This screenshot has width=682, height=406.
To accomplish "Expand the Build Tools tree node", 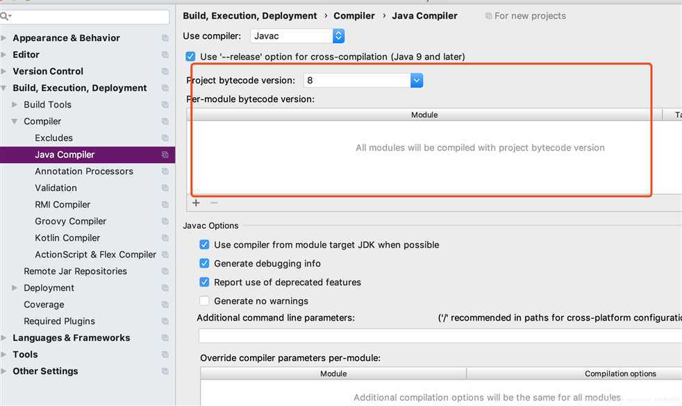I will pos(15,105).
